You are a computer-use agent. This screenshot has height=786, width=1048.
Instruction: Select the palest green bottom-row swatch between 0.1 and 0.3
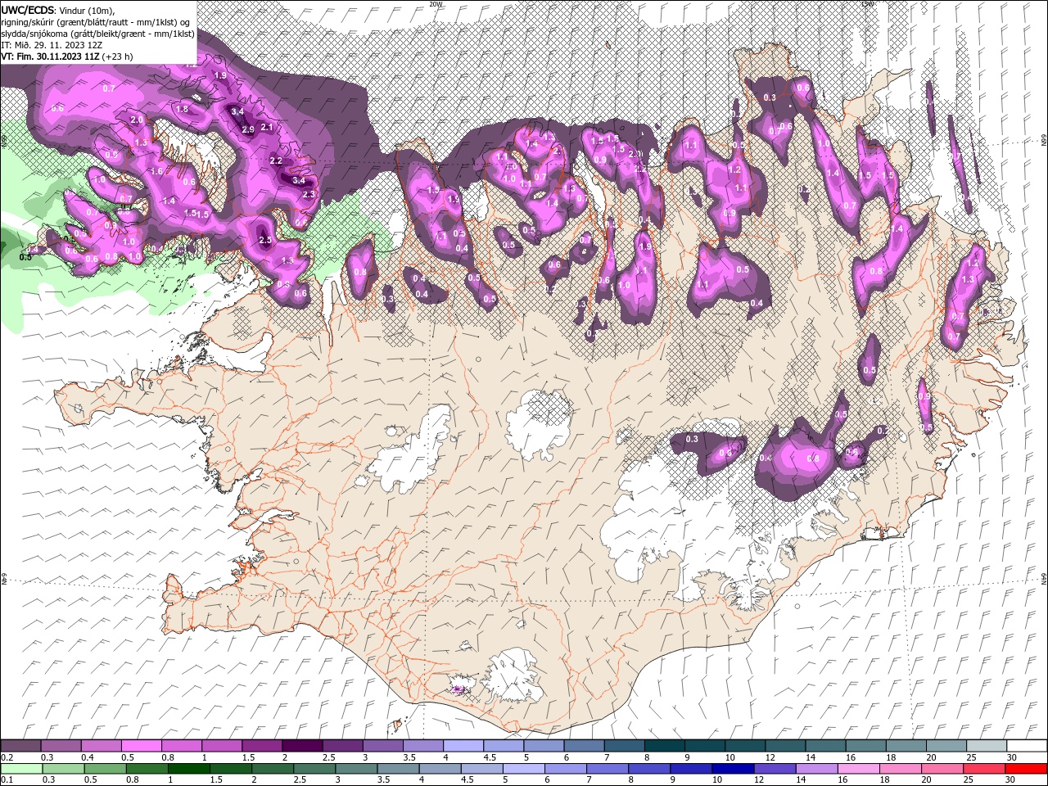[20, 769]
